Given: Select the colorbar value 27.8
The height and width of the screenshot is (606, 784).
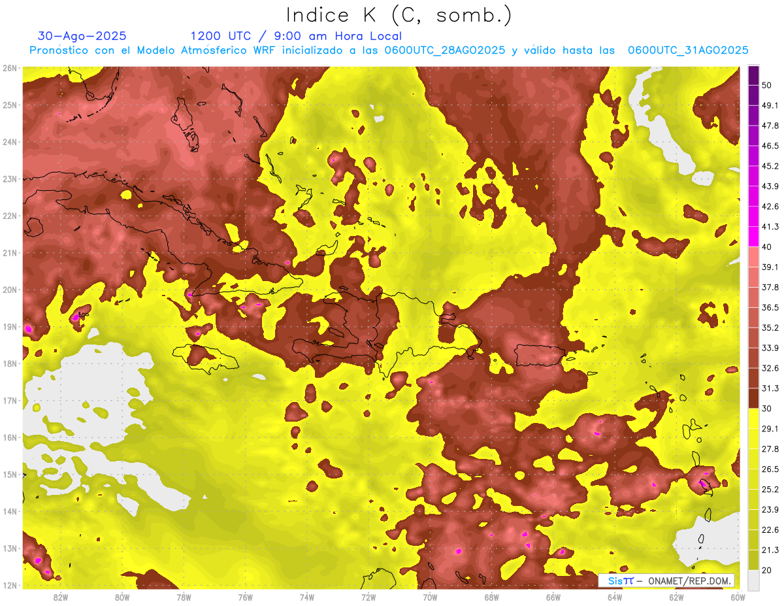Looking at the screenshot, I should (770, 449).
